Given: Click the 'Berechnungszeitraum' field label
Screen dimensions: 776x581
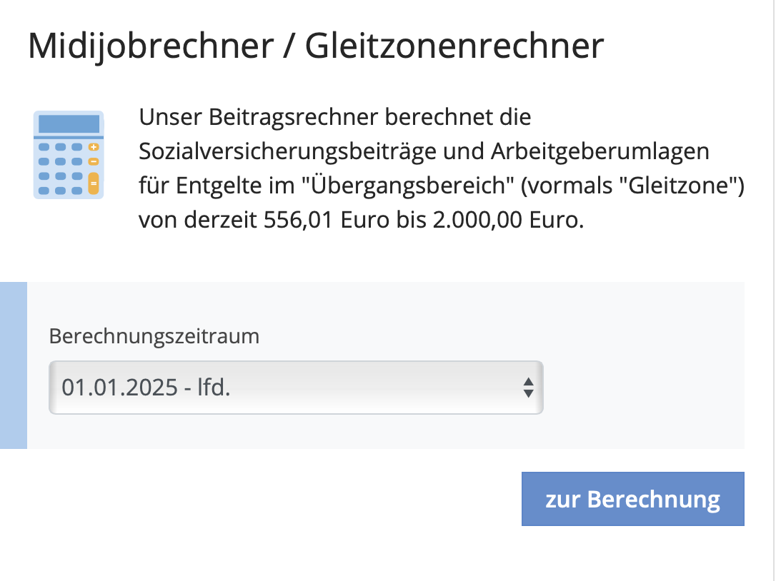Looking at the screenshot, I should tap(154, 336).
